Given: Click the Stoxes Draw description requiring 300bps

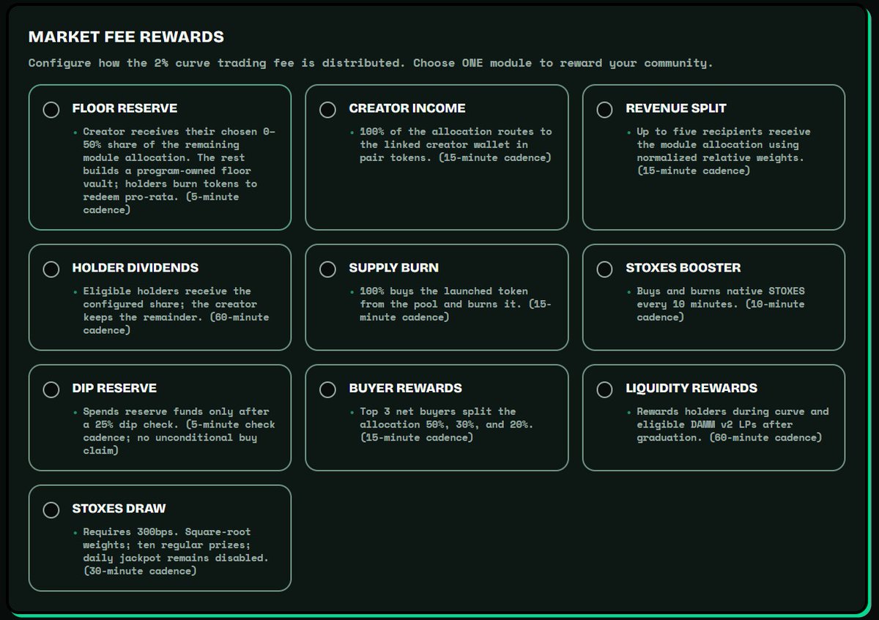Looking at the screenshot, I should (x=176, y=551).
